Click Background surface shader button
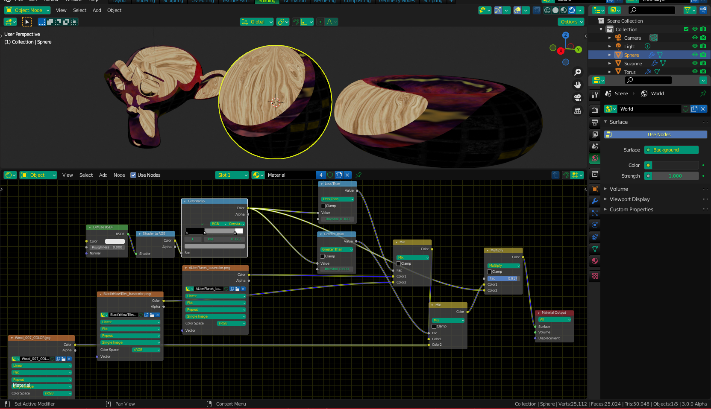The image size is (711, 409). [671, 150]
